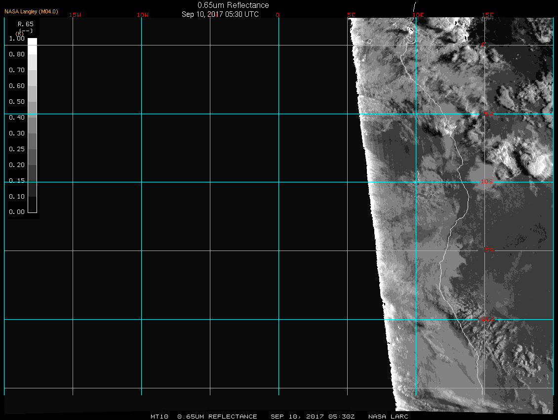
Task: Click the 10S latitude label
Action: pos(487,182)
